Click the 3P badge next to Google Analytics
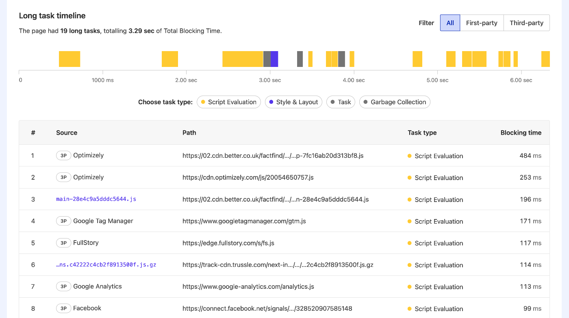Viewport: 569px width, 318px height. coord(63,286)
